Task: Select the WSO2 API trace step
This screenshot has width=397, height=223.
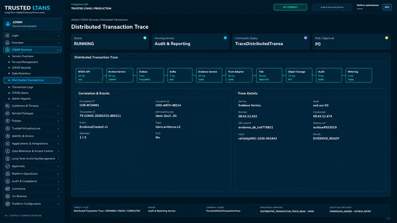Action: pos(89,75)
